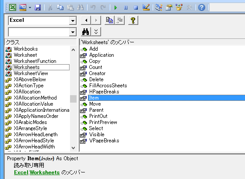Click the Excel link in details pane
245x179 pixels.
tap(21, 172)
